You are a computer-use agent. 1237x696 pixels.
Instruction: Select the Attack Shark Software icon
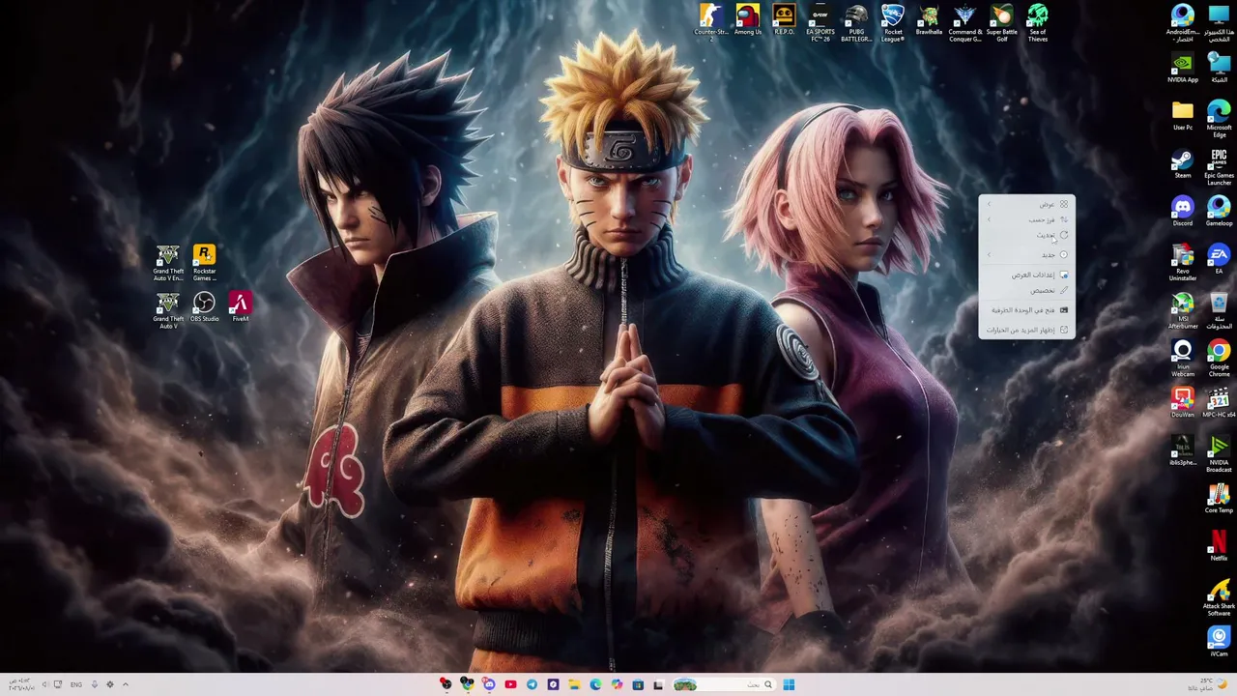(1219, 597)
